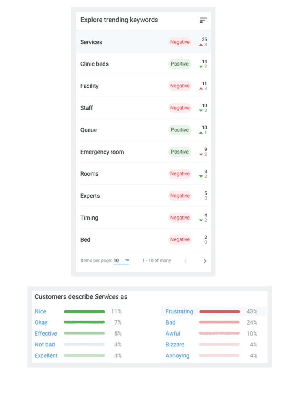The height and width of the screenshot is (400, 300).
Task: Open the Nice descriptor link
Action: 40,311
